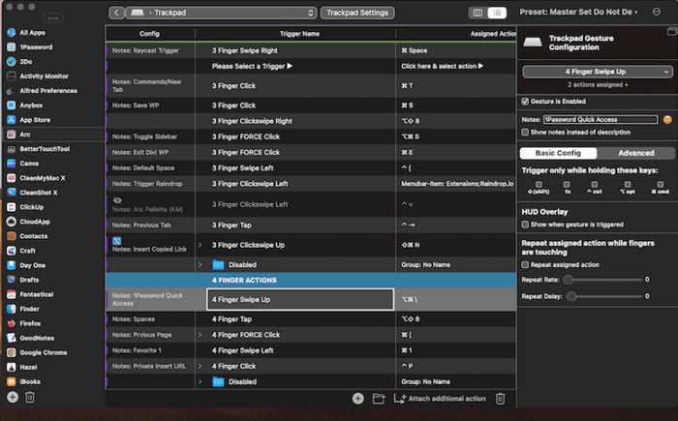
Task: Switch to list view layout icon
Action: [x=497, y=13]
